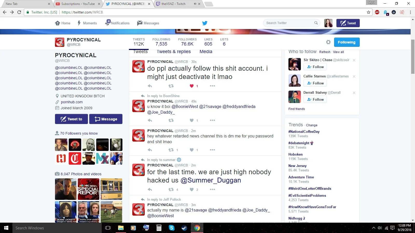Follow Sir Skitzo | Chase
Image resolution: width=415 pixels, height=233 pixels.
click(x=315, y=67)
